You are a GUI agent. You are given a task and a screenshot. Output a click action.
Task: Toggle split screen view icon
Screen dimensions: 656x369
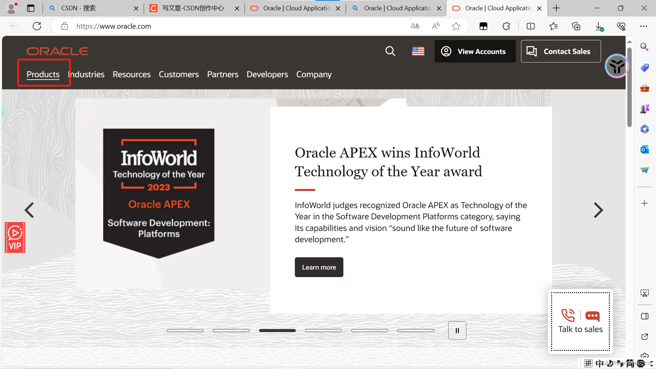(531, 26)
